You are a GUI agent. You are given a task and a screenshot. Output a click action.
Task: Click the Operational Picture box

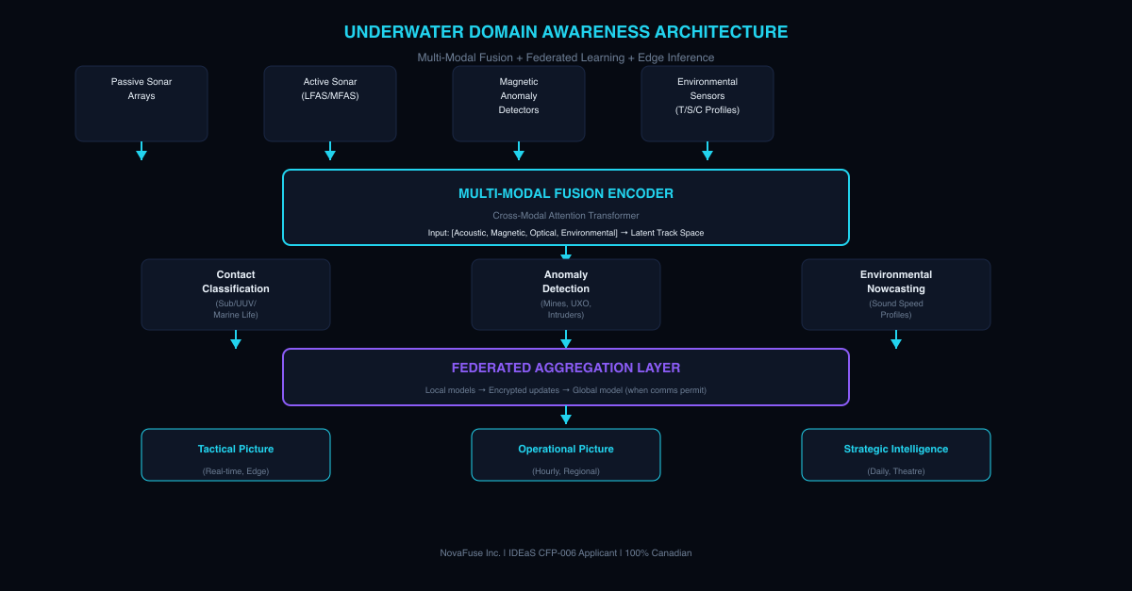tap(566, 454)
